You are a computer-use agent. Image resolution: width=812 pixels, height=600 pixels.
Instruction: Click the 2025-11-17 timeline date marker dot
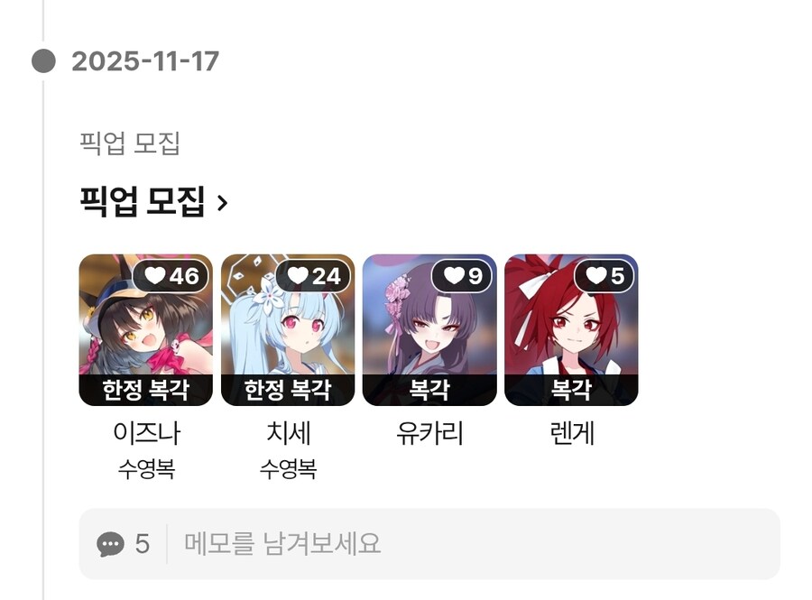pyautogui.click(x=43, y=61)
